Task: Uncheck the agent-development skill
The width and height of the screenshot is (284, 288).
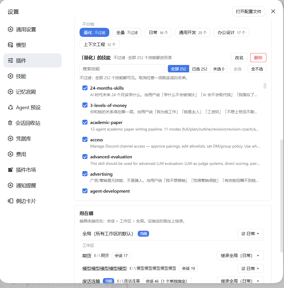Action: click(85, 191)
